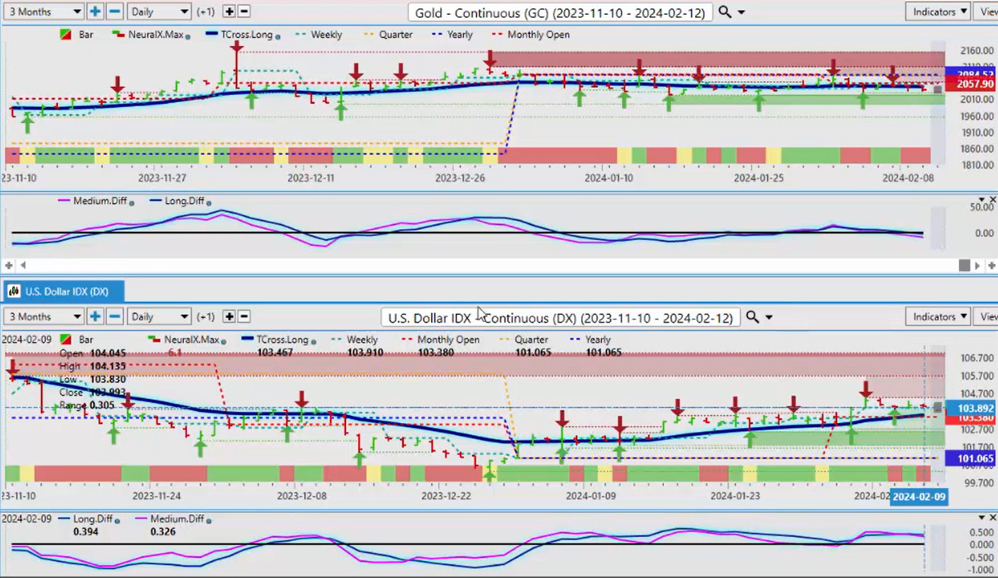Toggle Monthly Open level on Gold chart legend

coord(530,34)
